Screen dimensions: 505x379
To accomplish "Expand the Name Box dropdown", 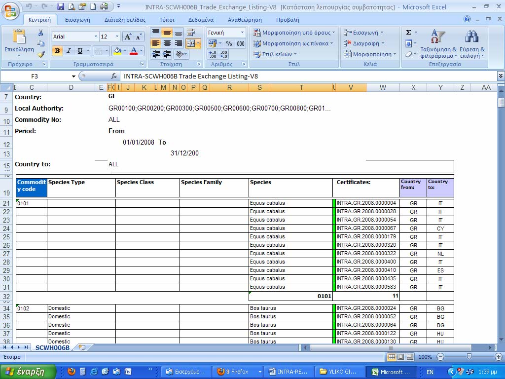I will [73, 76].
